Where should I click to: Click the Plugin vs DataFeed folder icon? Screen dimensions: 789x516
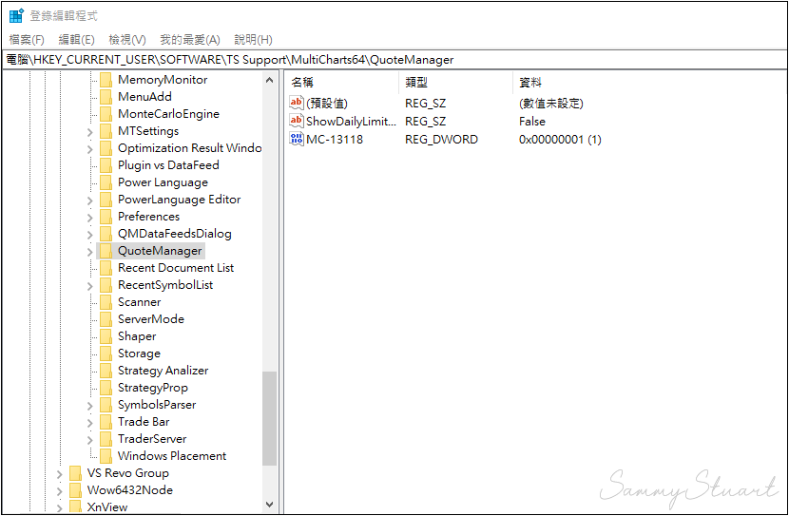click(106, 165)
